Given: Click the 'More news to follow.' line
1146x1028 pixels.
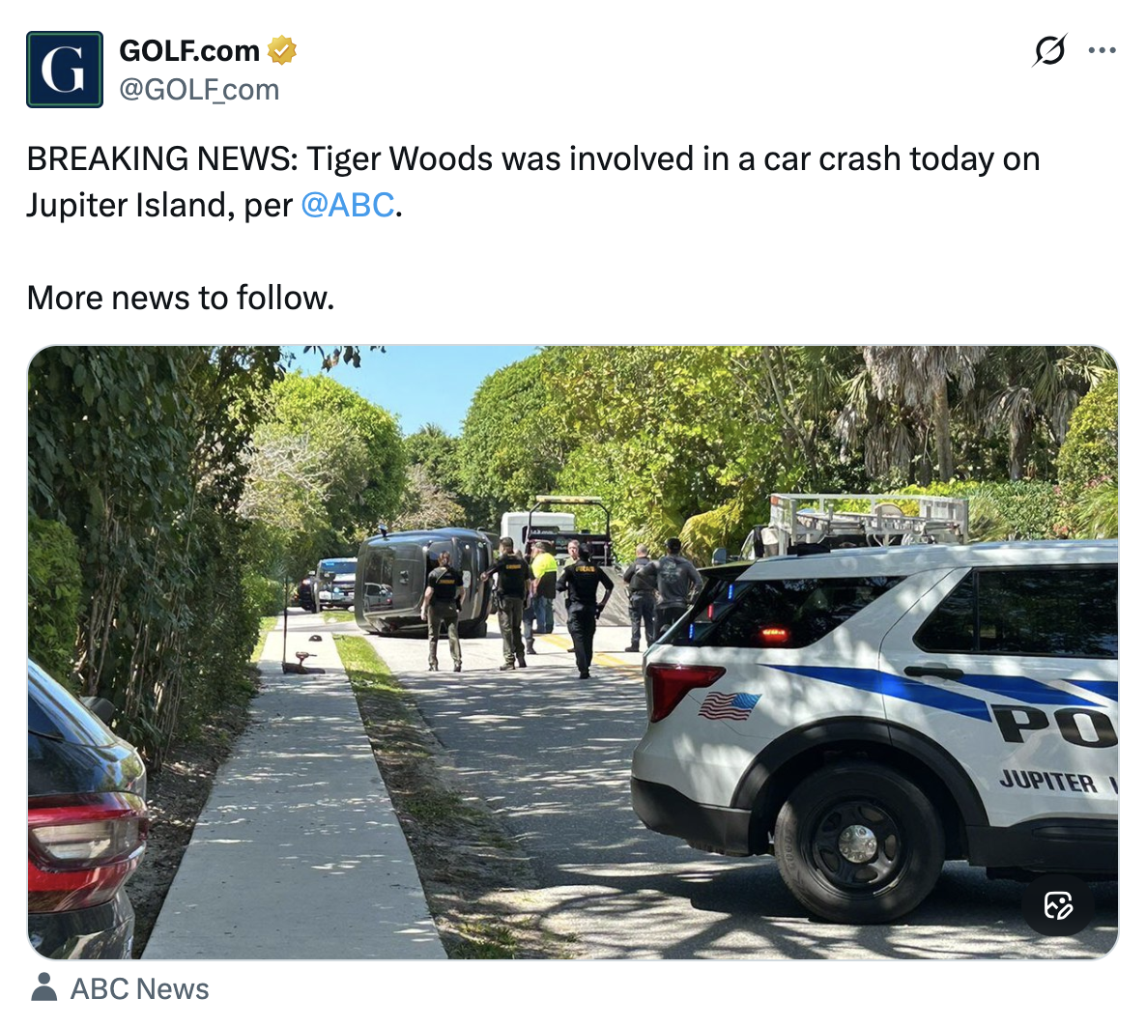Looking at the screenshot, I should point(181,298).
